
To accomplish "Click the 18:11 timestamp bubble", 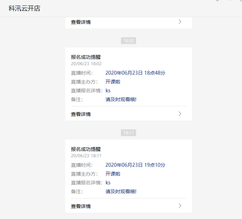I will tap(129, 133).
